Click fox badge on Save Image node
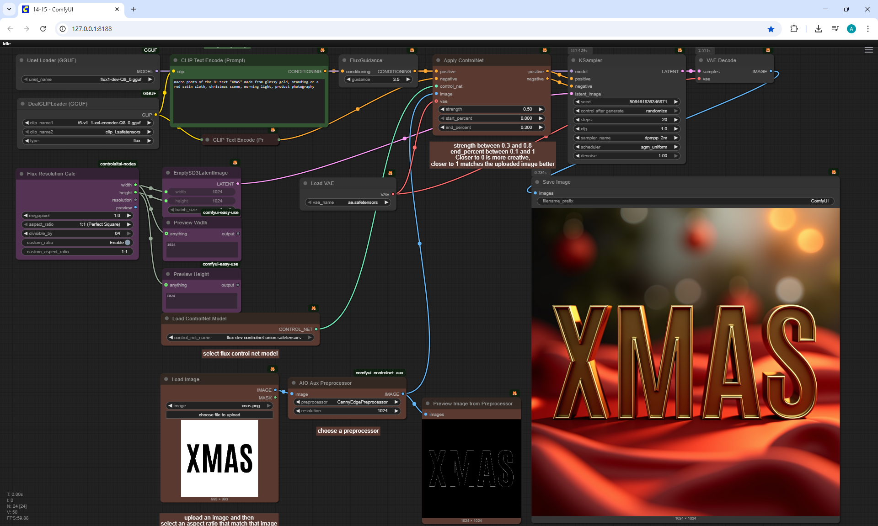Image resolution: width=878 pixels, height=526 pixels. coord(834,172)
